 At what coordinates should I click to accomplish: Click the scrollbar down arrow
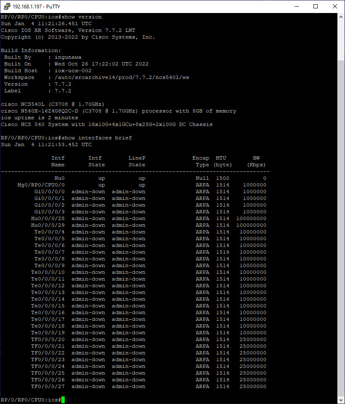(341, 400)
